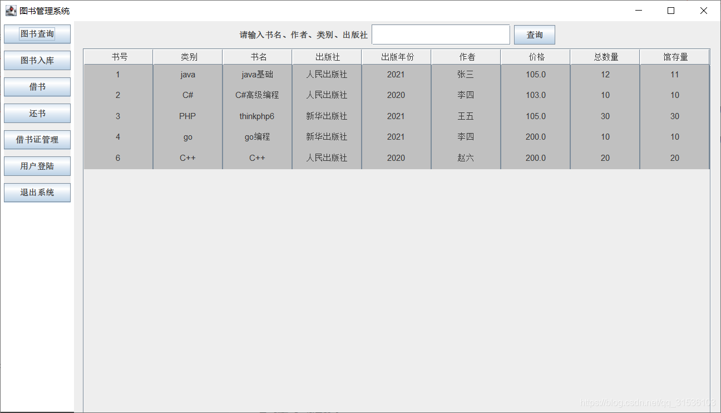
Task: Select the go编程 book row
Action: point(257,137)
